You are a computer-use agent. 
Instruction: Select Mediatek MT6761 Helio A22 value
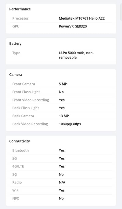[x=82, y=18]
